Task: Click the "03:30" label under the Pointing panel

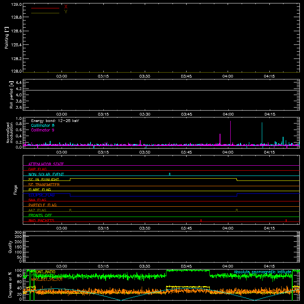Action: coord(145,76)
